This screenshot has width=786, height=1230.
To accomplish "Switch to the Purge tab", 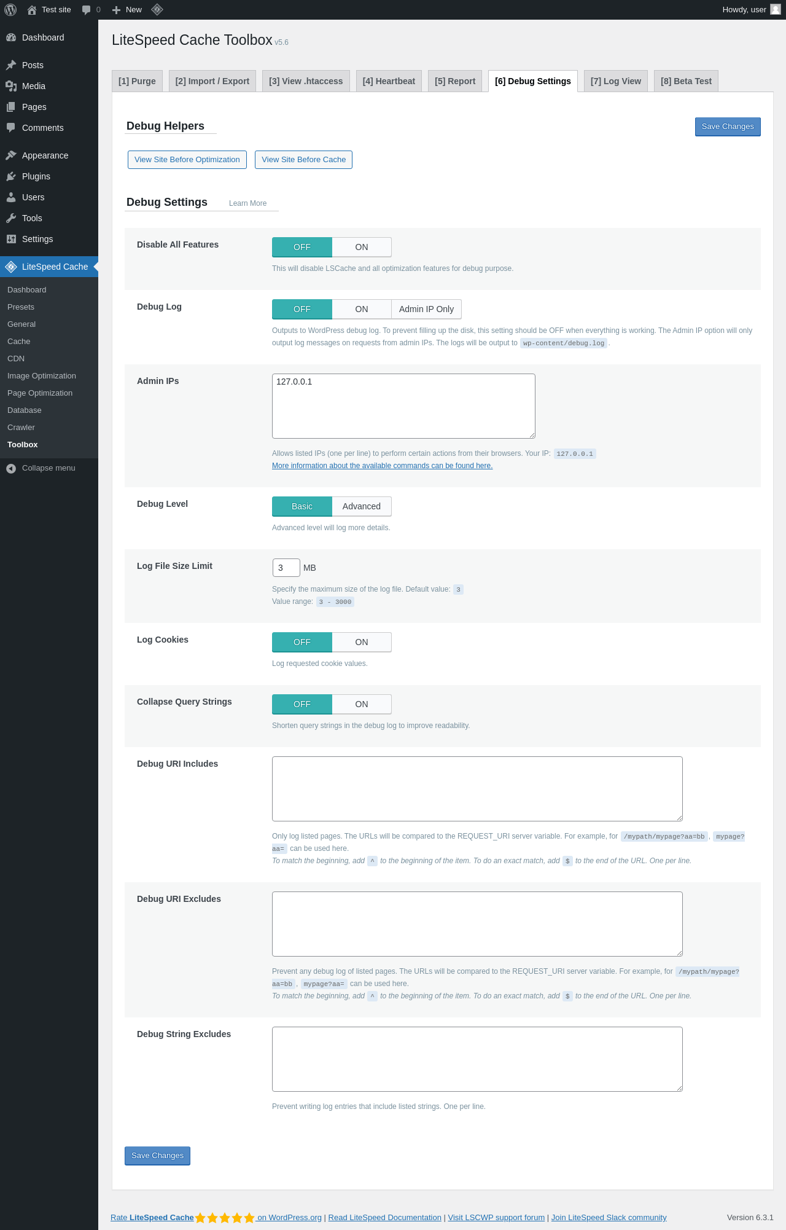I will click(137, 81).
